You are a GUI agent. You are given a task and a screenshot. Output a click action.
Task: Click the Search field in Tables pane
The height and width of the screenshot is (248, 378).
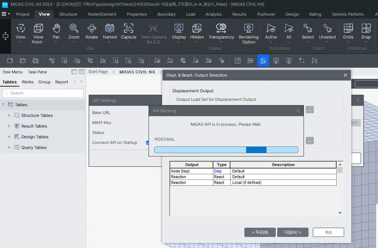43,93
